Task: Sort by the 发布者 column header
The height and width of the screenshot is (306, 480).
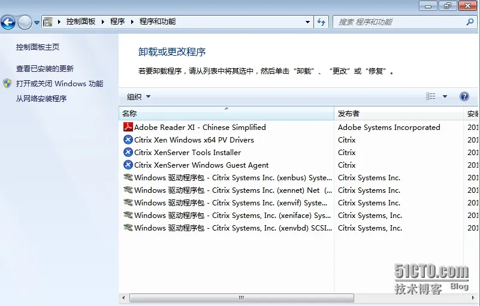Action: pyautogui.click(x=399, y=114)
